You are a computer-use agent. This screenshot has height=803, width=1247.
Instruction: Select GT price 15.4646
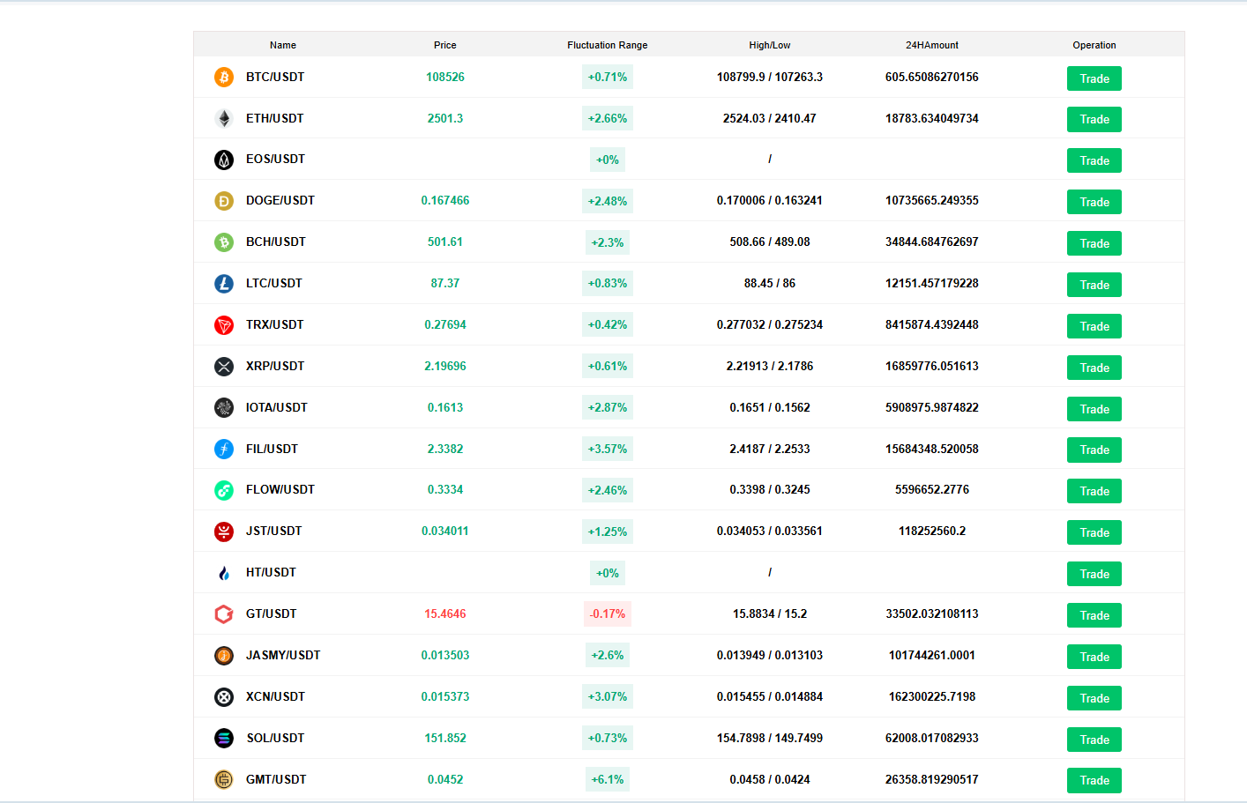click(x=445, y=613)
